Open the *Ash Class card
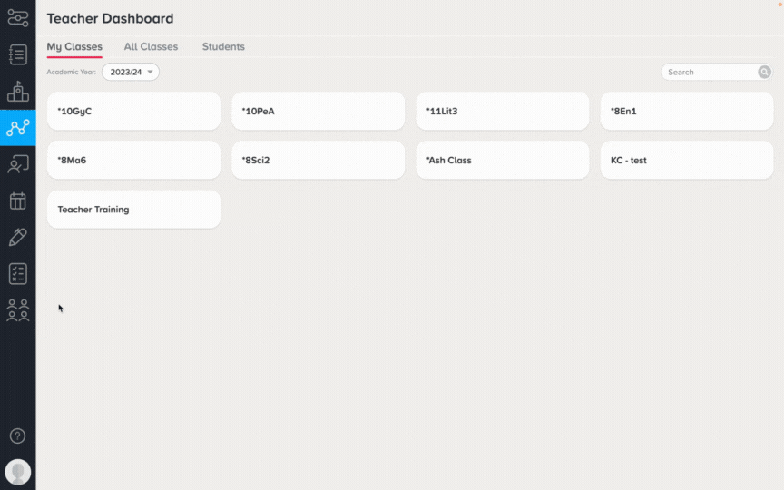The image size is (784, 490). tap(503, 160)
